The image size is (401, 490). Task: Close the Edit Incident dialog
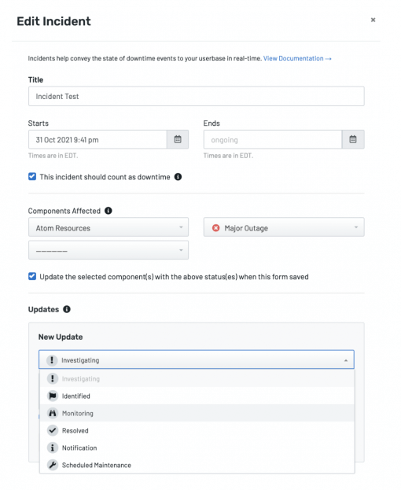tap(373, 20)
